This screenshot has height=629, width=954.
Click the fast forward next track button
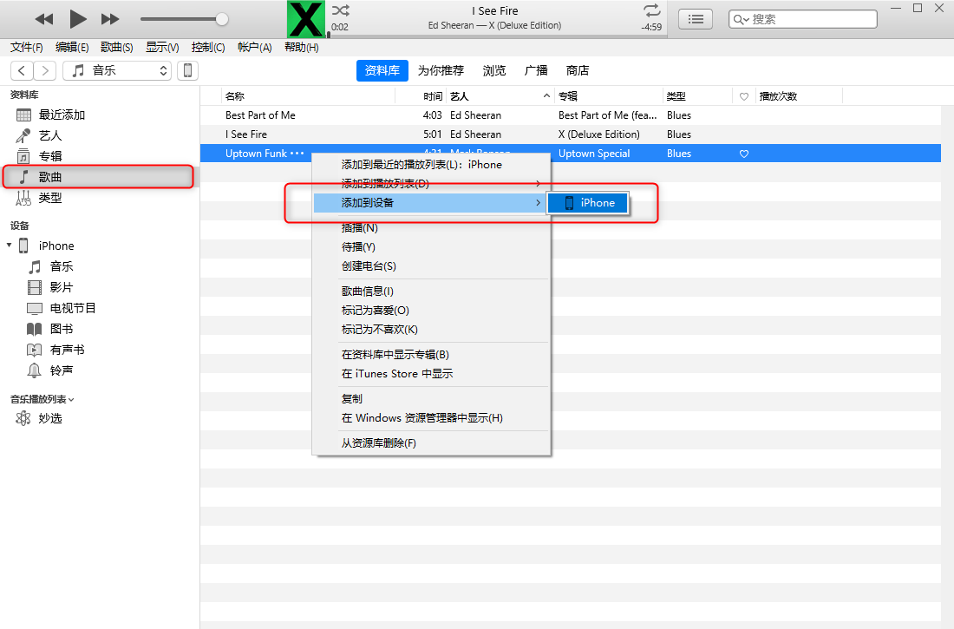(x=110, y=19)
